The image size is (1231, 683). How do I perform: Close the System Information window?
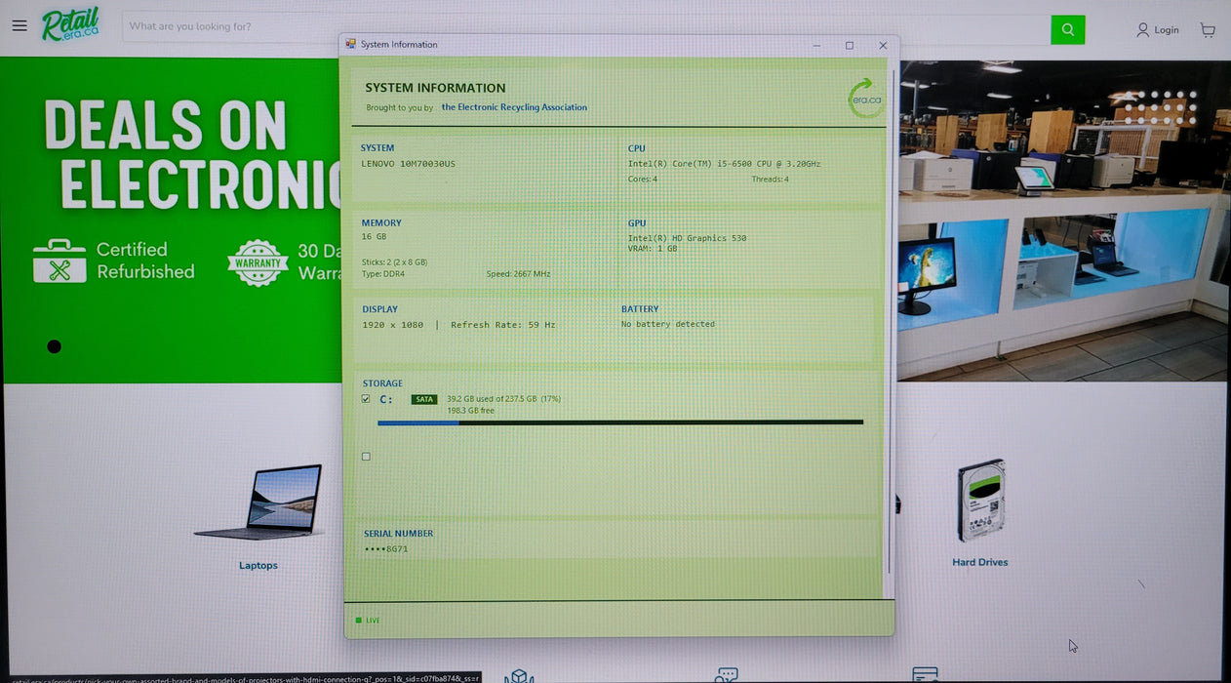pos(883,45)
